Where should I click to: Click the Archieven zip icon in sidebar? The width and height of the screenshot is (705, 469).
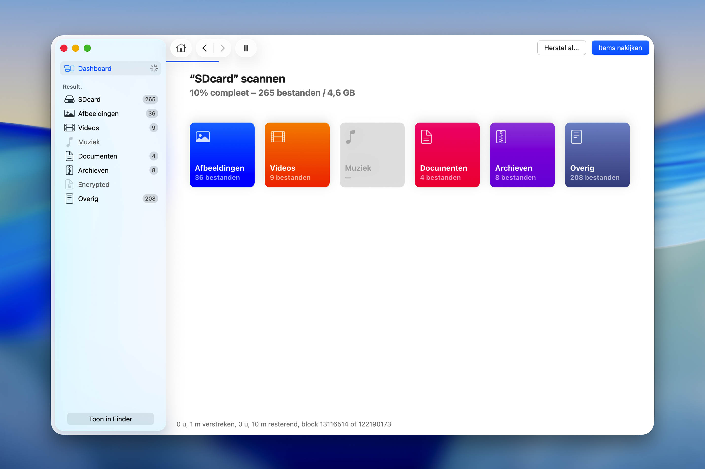tap(69, 170)
